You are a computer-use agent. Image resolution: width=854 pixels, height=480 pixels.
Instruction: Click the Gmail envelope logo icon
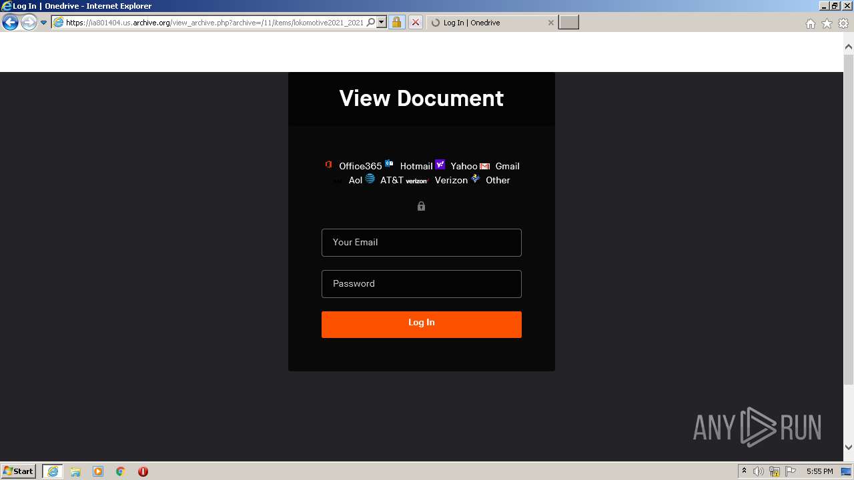(485, 166)
